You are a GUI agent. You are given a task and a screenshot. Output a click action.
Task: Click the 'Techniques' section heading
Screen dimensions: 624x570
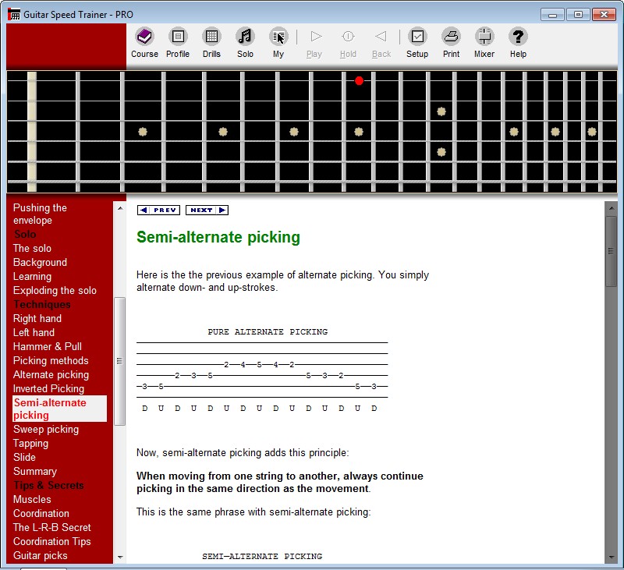coord(42,304)
